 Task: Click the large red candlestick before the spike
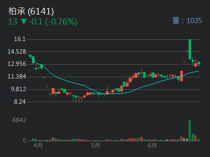[182, 76]
